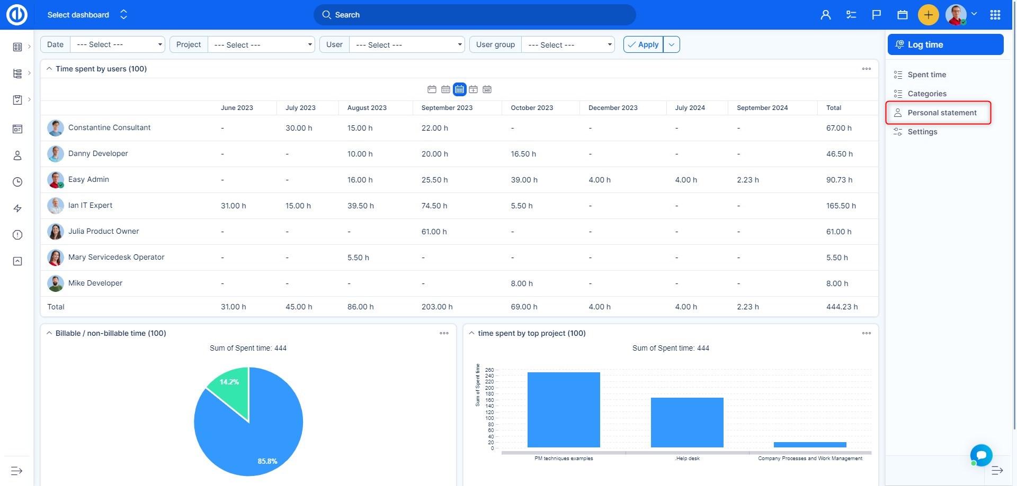
Task: Click the yellow plus create button
Action: 928,15
